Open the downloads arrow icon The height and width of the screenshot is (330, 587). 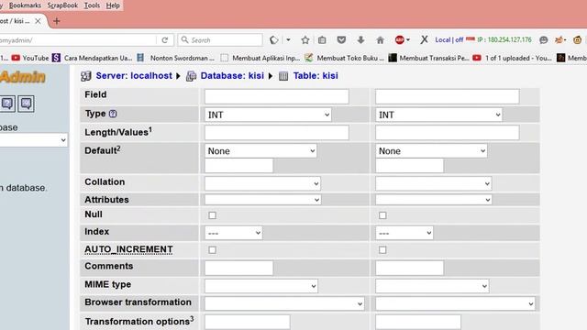pos(360,39)
